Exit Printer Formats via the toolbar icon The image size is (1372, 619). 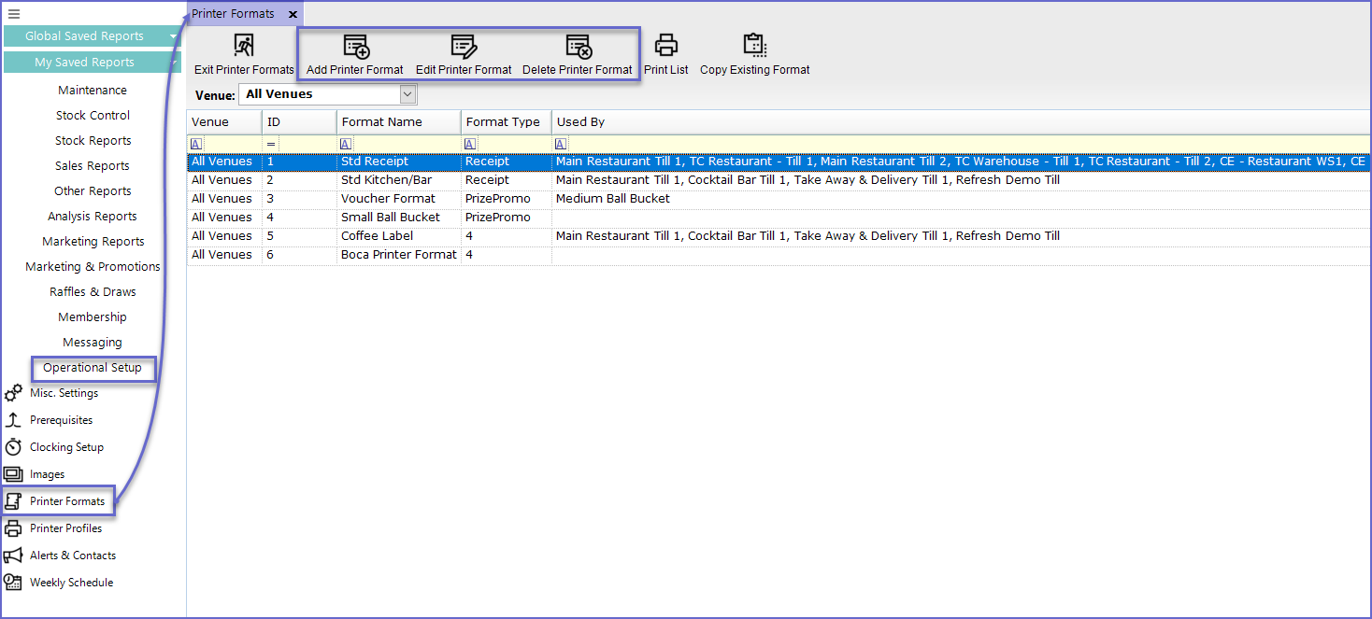pyautogui.click(x=244, y=46)
